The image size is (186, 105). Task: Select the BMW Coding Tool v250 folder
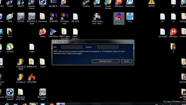(65, 34)
